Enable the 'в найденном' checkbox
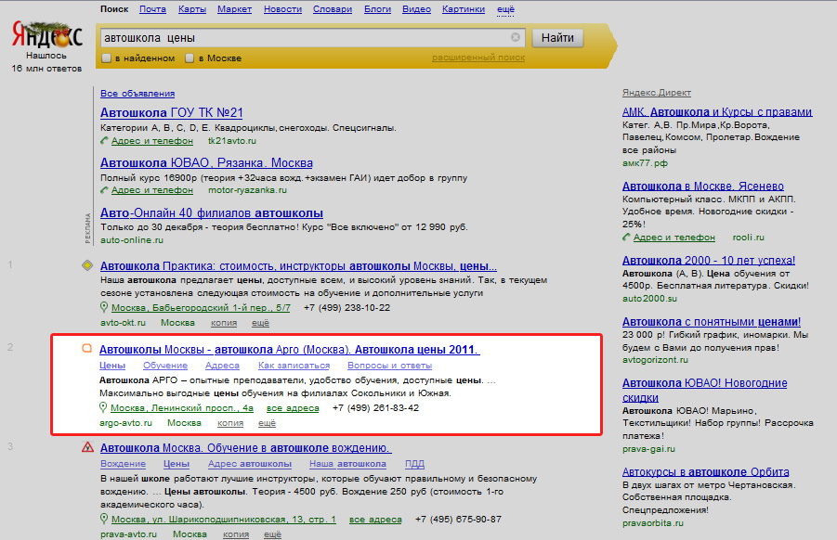The height and width of the screenshot is (540, 837). (106, 58)
